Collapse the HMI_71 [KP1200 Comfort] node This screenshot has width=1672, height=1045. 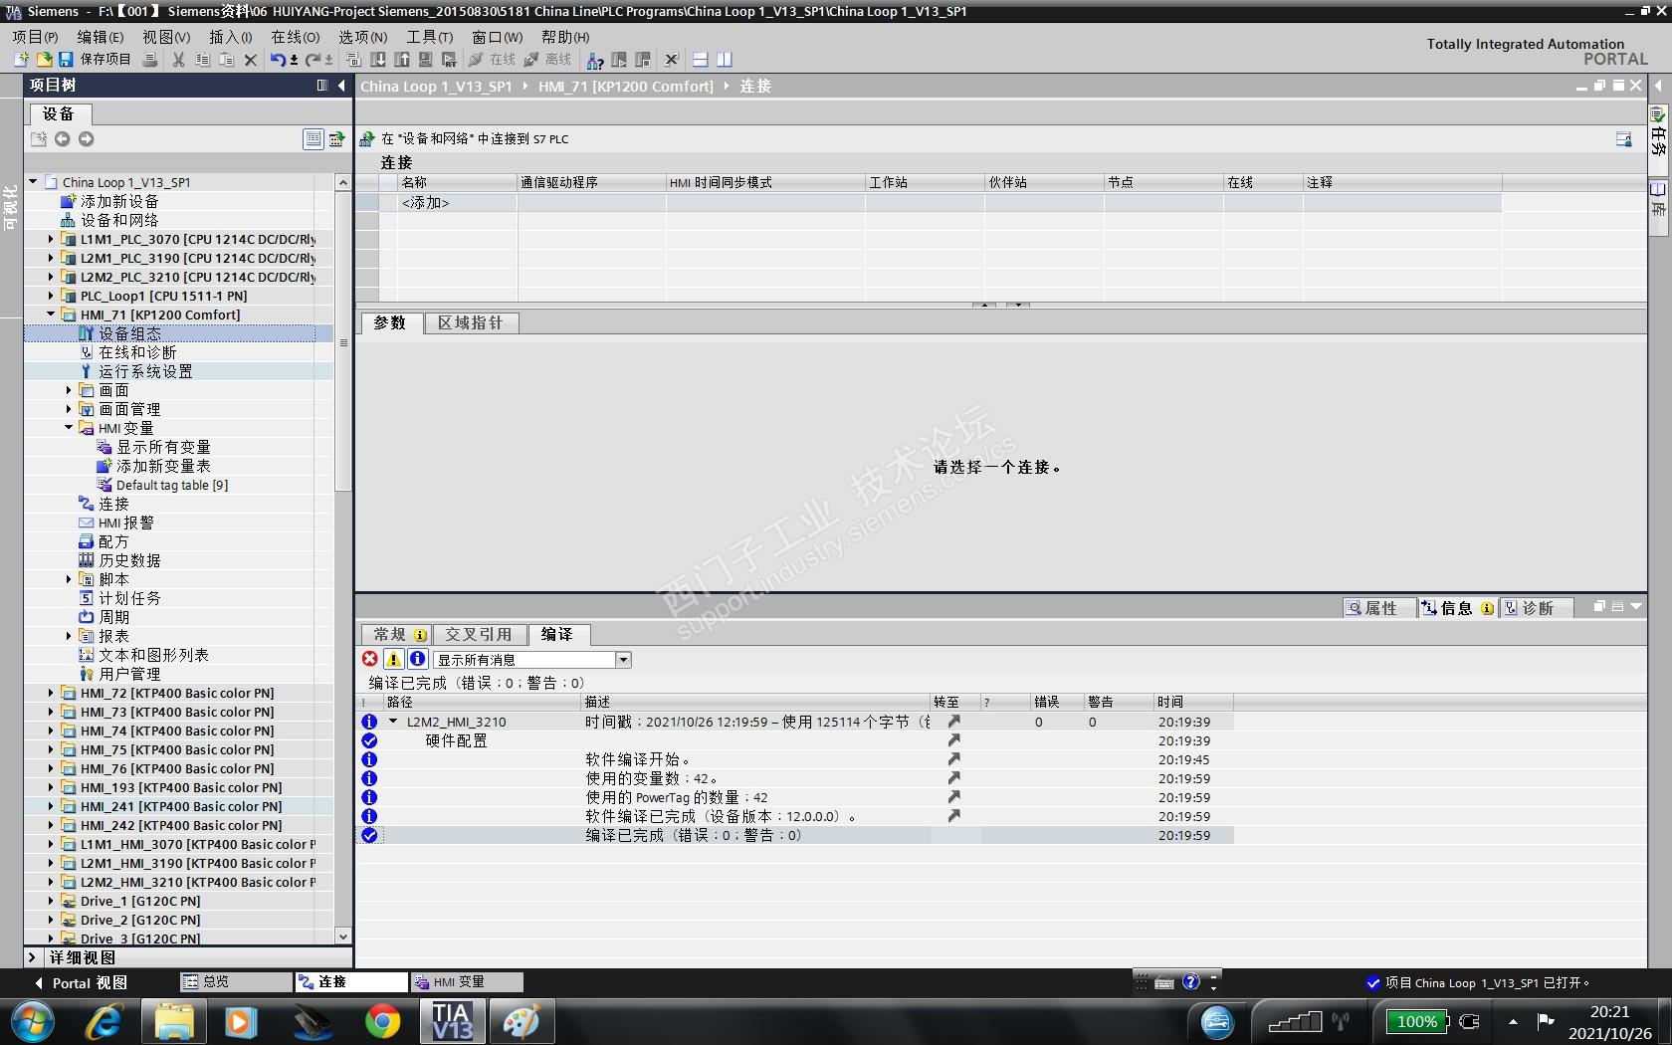point(51,314)
